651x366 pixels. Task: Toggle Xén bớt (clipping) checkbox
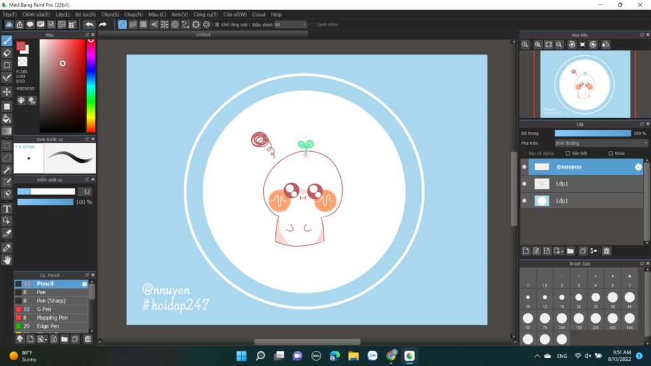[x=568, y=154]
